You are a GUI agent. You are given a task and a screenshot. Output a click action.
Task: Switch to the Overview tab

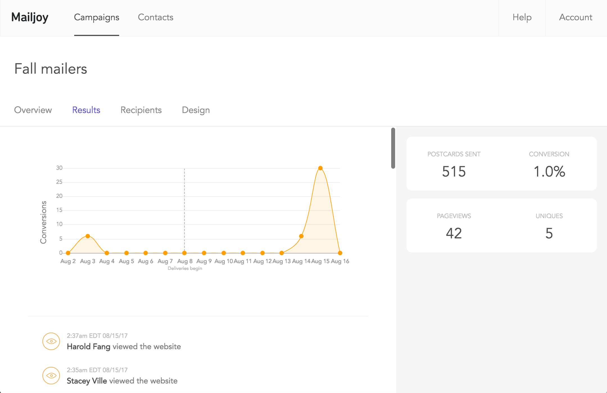tap(33, 110)
